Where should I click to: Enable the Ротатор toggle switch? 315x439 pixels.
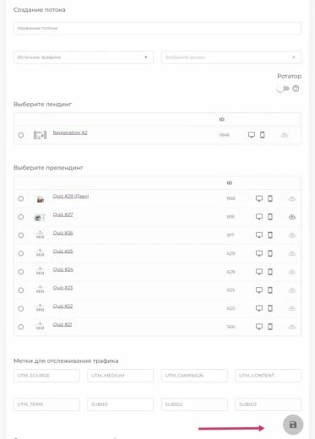[283, 89]
